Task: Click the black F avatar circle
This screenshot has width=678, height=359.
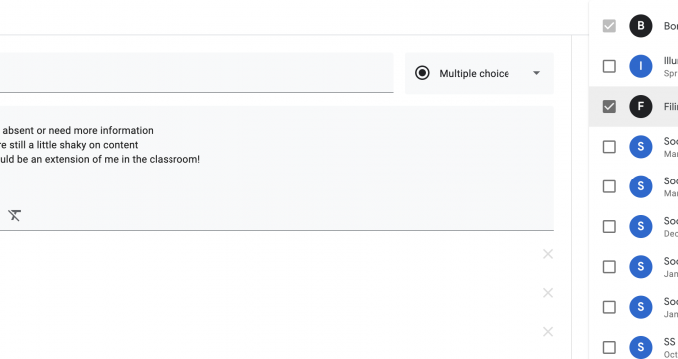Action: click(x=641, y=106)
